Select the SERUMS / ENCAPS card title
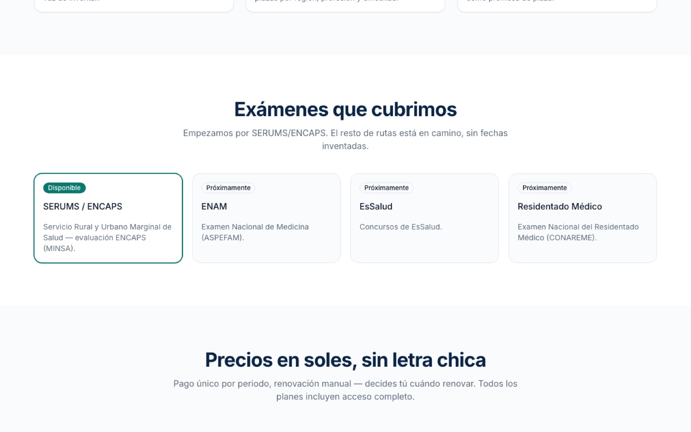The width and height of the screenshot is (691, 432). click(x=82, y=206)
